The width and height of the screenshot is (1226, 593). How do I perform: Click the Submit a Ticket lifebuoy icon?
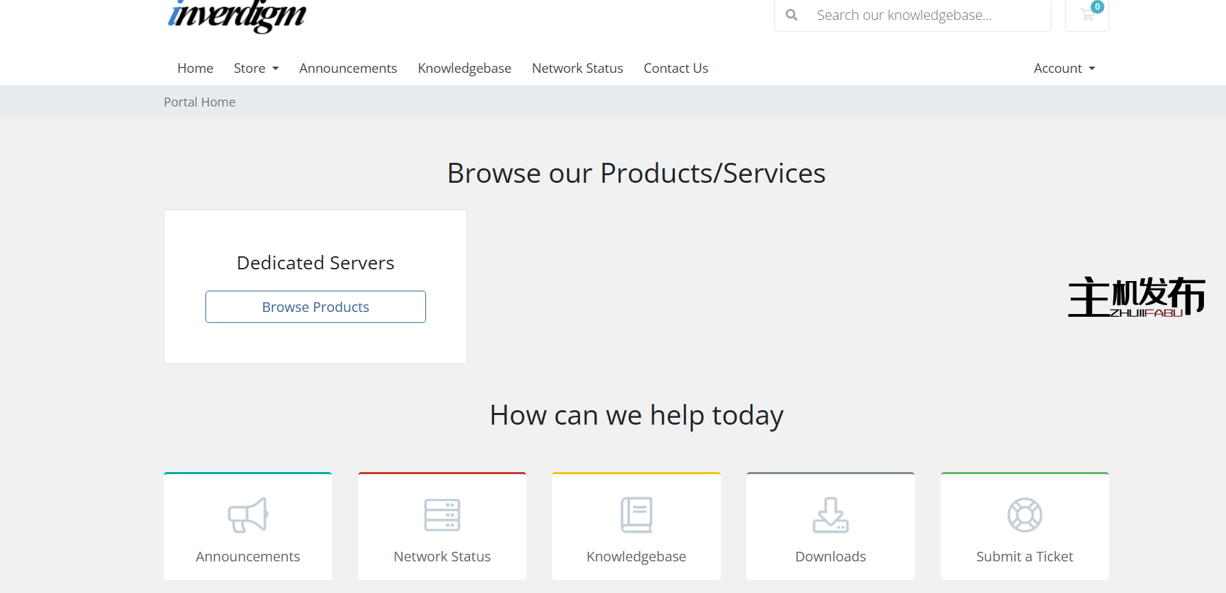pyautogui.click(x=1025, y=515)
